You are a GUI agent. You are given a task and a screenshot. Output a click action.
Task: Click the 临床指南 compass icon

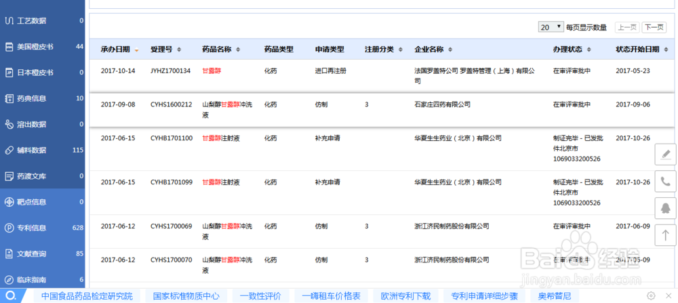(9, 280)
